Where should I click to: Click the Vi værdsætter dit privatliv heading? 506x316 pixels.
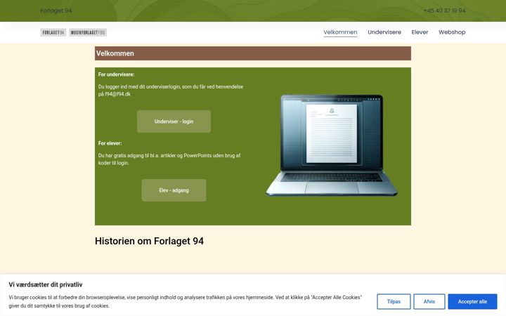tap(46, 284)
